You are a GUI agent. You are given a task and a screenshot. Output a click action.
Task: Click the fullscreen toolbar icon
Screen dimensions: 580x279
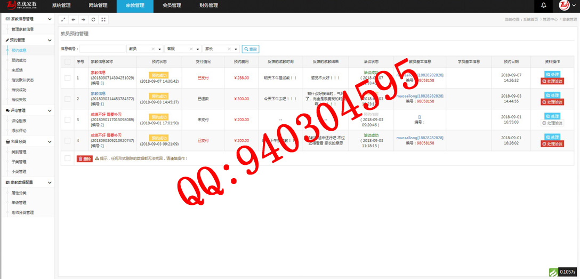[x=103, y=20]
